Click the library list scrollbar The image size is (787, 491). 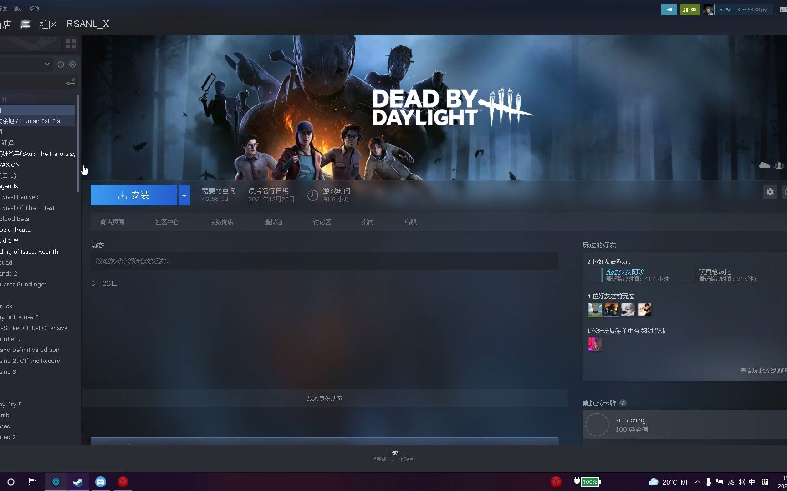[x=78, y=143]
